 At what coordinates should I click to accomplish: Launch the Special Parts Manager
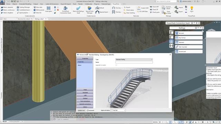[x=89, y=10]
